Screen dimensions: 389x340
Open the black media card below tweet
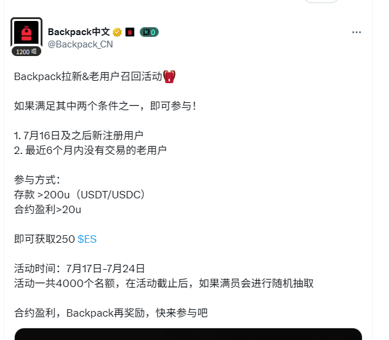(188, 334)
